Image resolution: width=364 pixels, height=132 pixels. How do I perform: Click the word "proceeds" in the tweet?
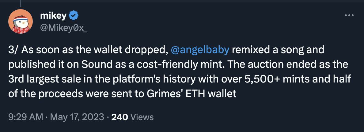[x=60, y=93]
